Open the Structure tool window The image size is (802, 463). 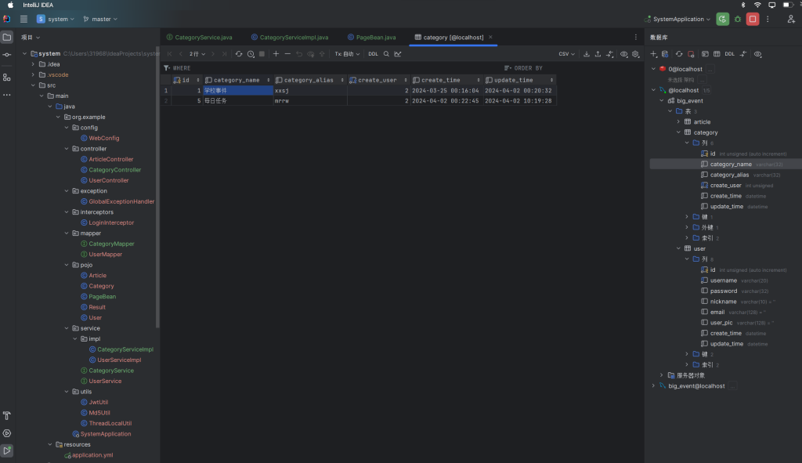7,77
